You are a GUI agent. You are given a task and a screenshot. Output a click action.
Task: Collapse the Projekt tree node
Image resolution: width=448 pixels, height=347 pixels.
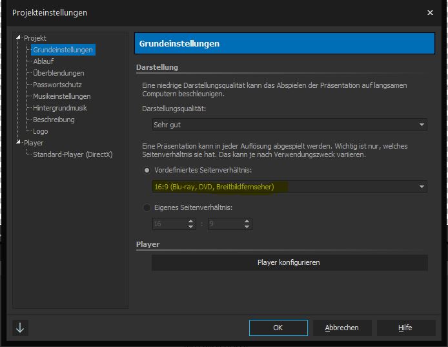pyautogui.click(x=19, y=37)
